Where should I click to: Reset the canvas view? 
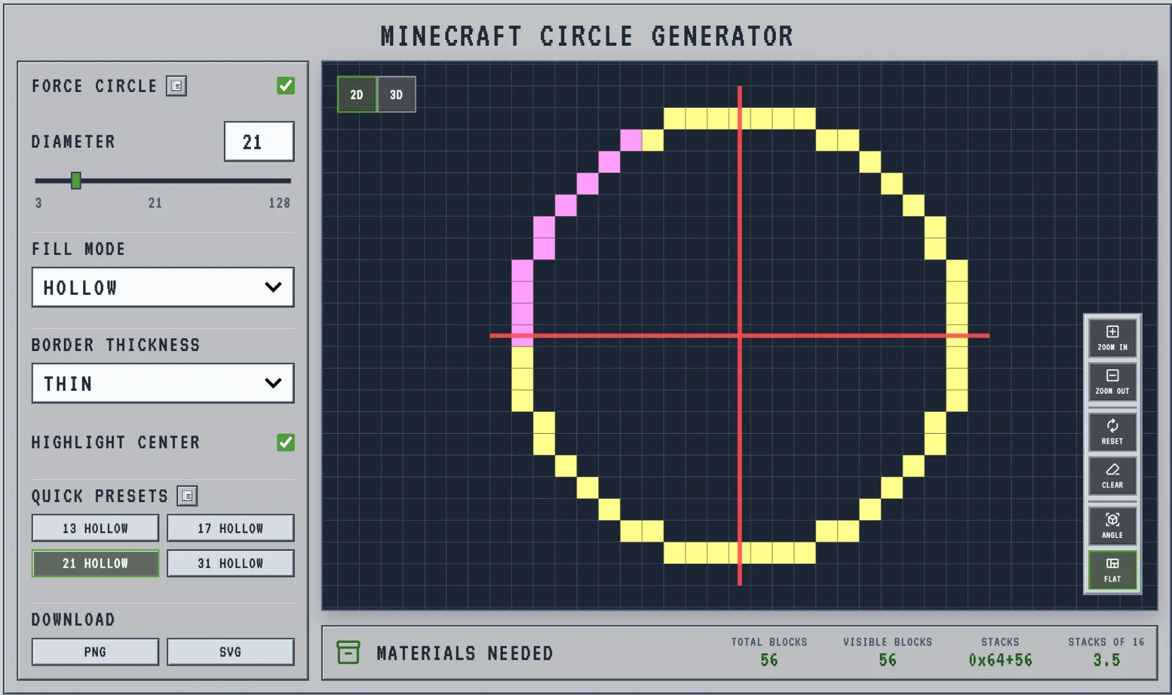pos(1112,432)
